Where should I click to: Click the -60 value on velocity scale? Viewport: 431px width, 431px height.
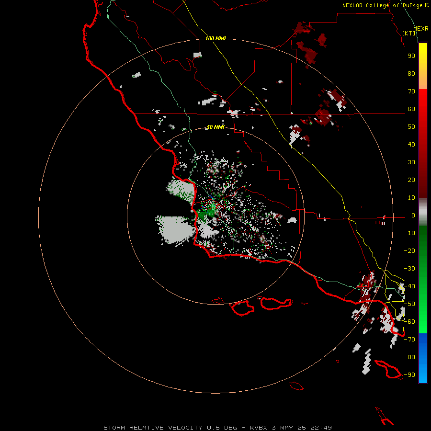(409, 322)
